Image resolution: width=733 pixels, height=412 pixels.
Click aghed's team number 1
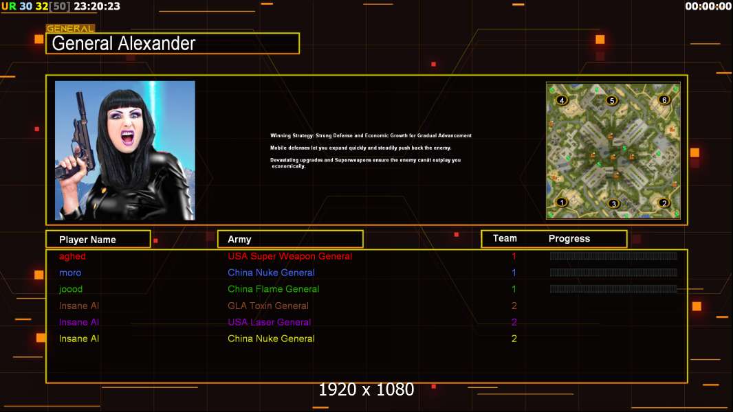click(x=514, y=256)
